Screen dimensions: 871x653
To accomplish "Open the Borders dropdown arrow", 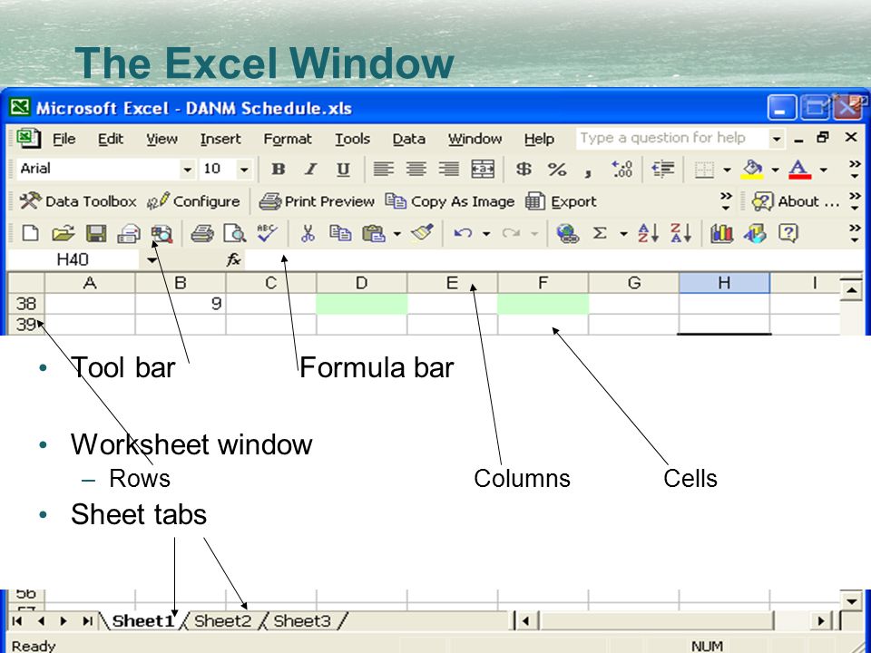I will [727, 170].
